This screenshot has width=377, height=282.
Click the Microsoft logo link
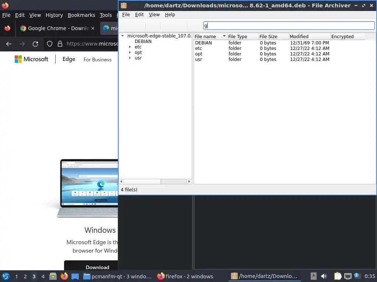pyautogui.click(x=32, y=59)
